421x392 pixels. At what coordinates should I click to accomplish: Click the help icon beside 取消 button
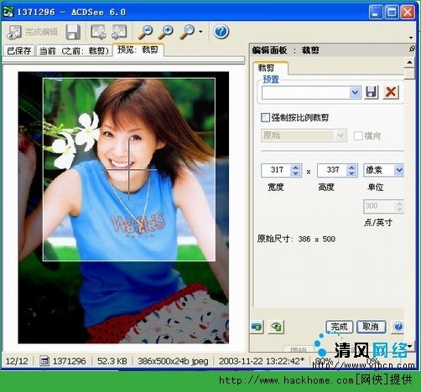point(398,327)
